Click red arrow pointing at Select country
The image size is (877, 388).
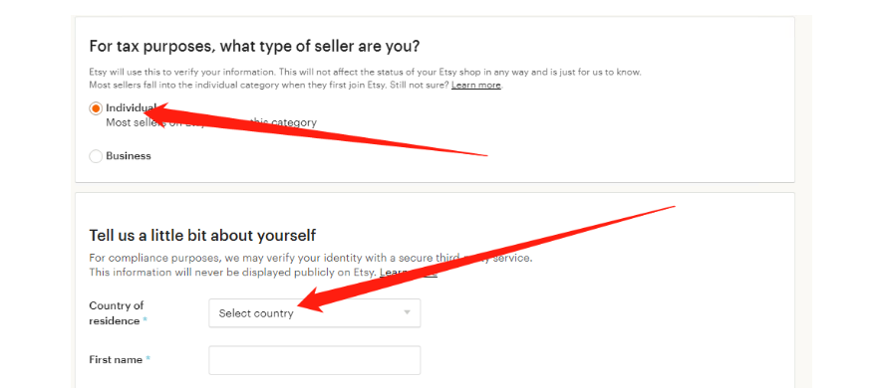point(486,259)
